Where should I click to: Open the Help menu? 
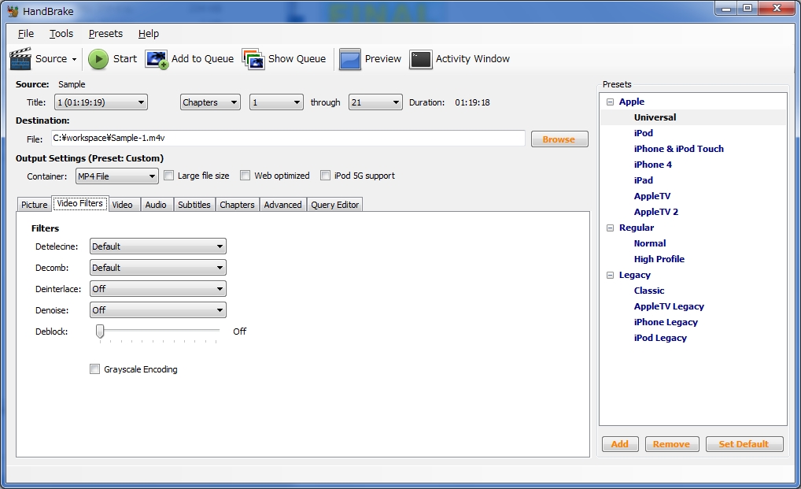pyautogui.click(x=149, y=34)
